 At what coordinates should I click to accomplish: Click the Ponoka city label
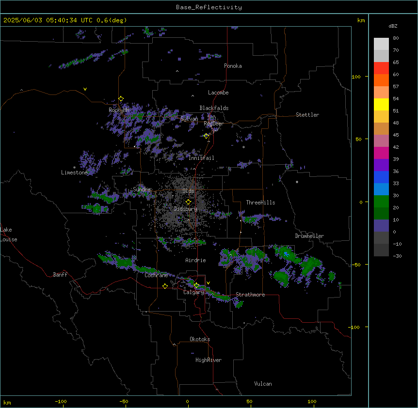click(233, 66)
